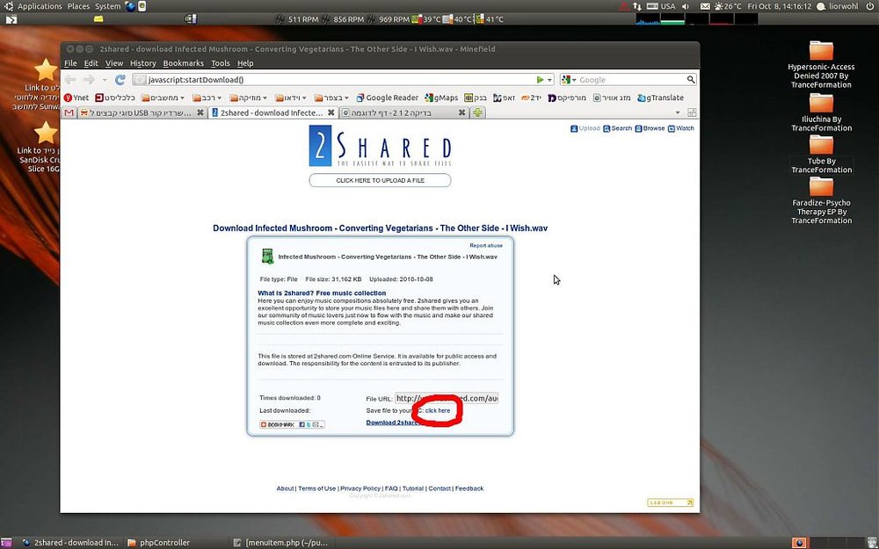Viewport: 879px width, 549px height.
Task: Click the green Go arrow in address bar
Action: click(x=540, y=80)
